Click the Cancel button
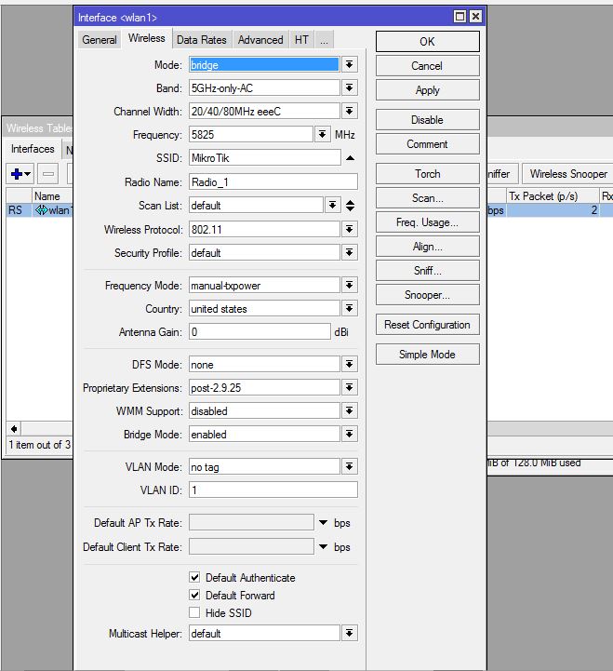The width and height of the screenshot is (613, 671). point(427,66)
